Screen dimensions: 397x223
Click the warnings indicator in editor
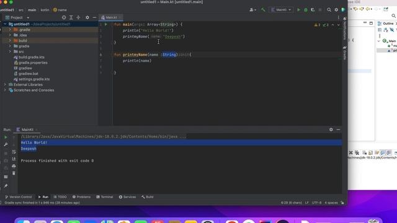pyautogui.click(x=317, y=25)
